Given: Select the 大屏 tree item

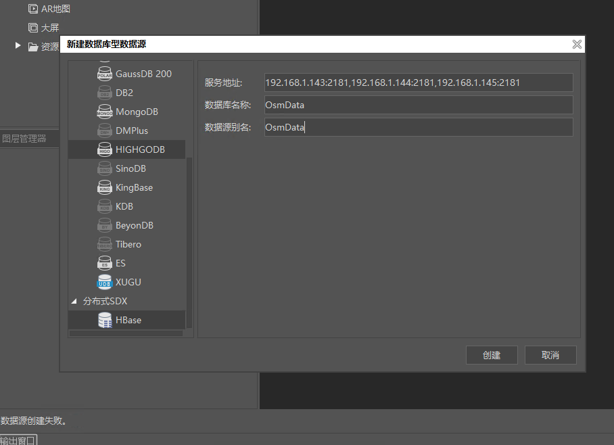Looking at the screenshot, I should coord(50,28).
